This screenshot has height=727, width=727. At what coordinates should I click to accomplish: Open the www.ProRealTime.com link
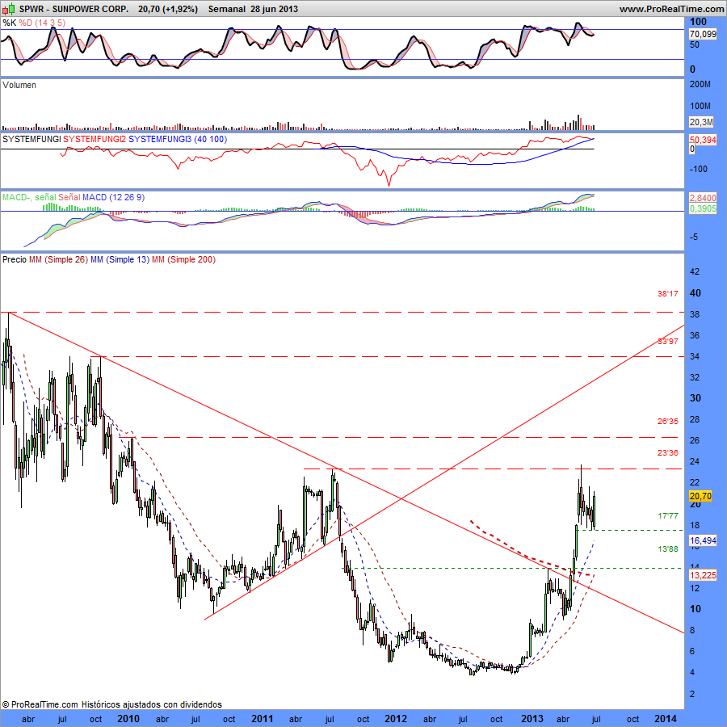(x=671, y=9)
